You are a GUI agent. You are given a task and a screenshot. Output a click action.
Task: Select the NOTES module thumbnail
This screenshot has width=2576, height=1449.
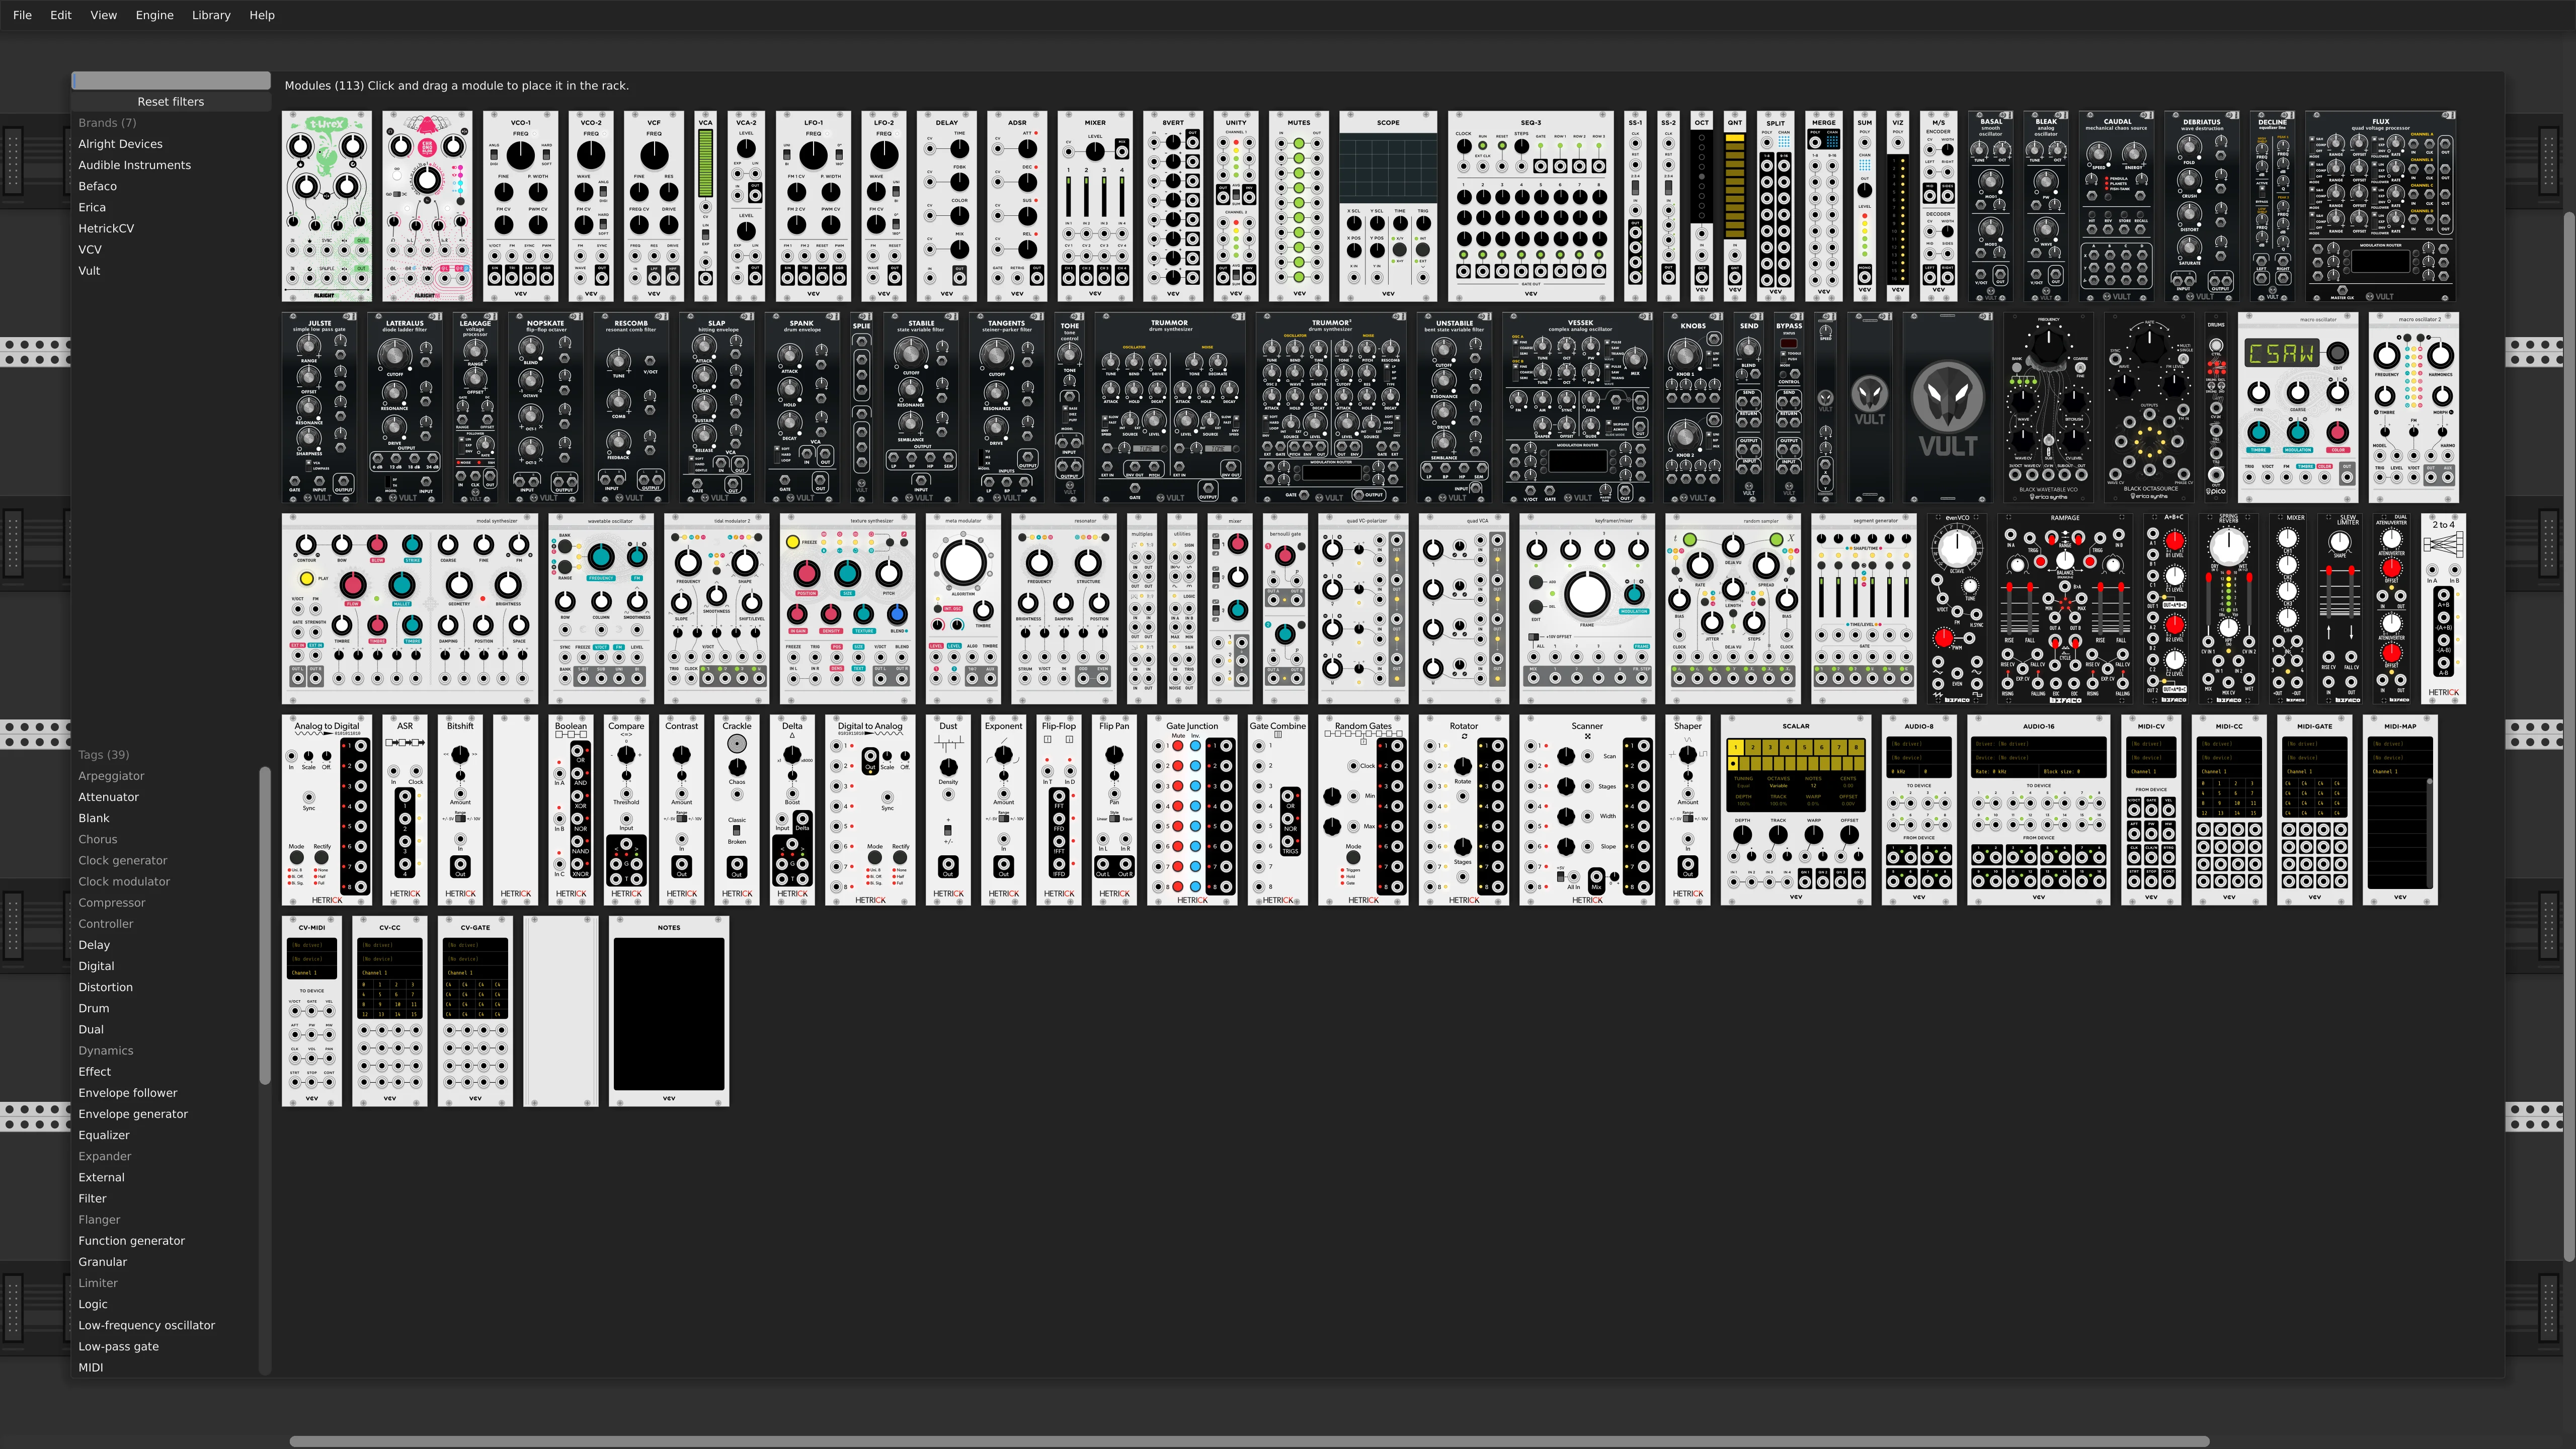point(668,1011)
